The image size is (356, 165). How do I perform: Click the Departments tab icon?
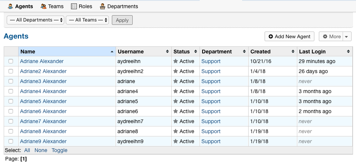tap(102, 6)
